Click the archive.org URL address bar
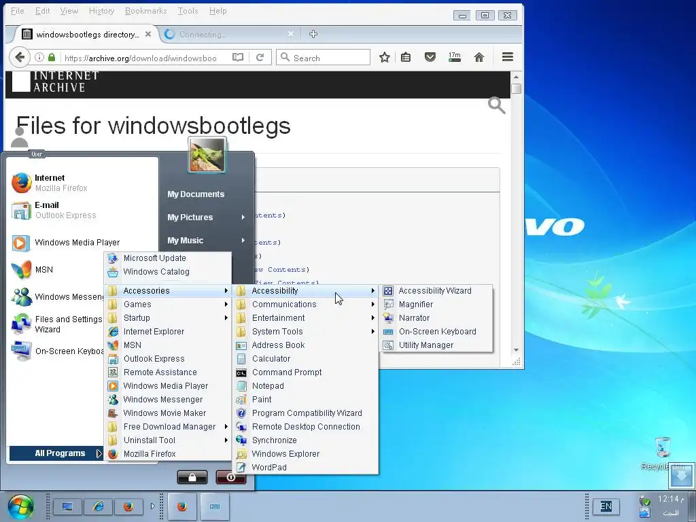Image resolution: width=696 pixels, height=522 pixels. pos(140,58)
